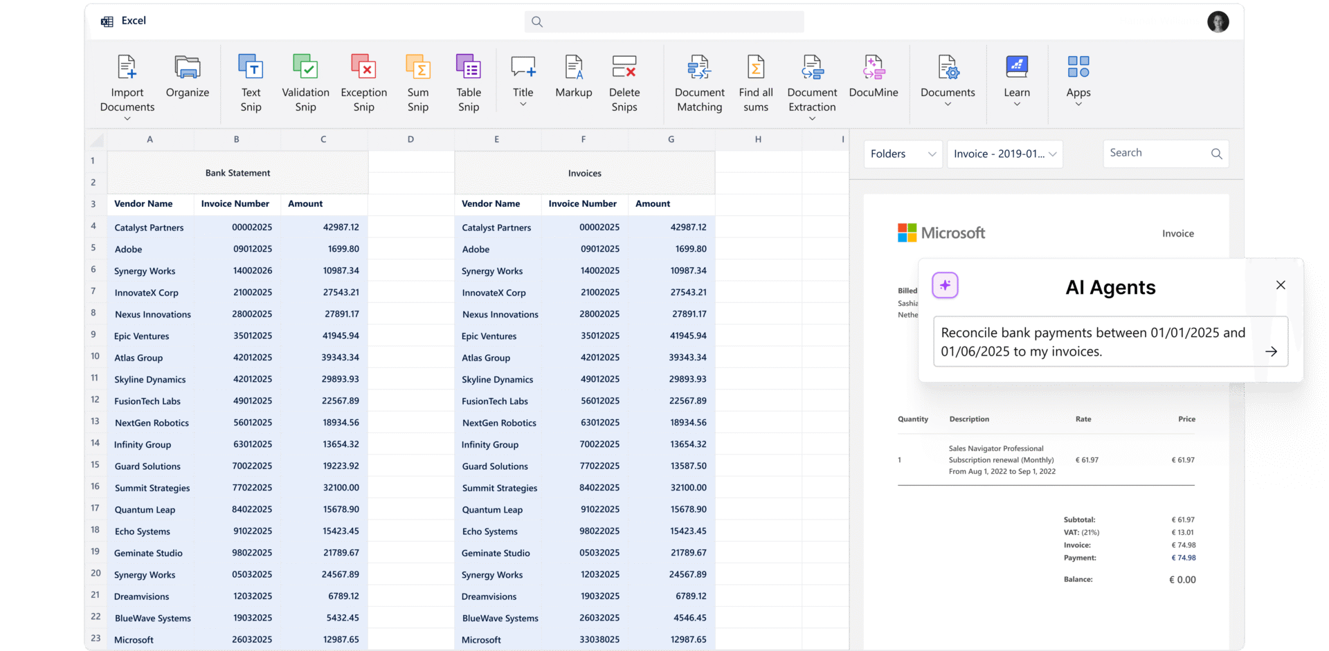Select the Import Documents tool
The width and height of the screenshot is (1329, 651).
click(x=127, y=82)
